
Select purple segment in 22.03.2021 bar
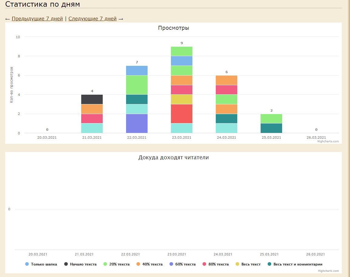tap(137, 123)
